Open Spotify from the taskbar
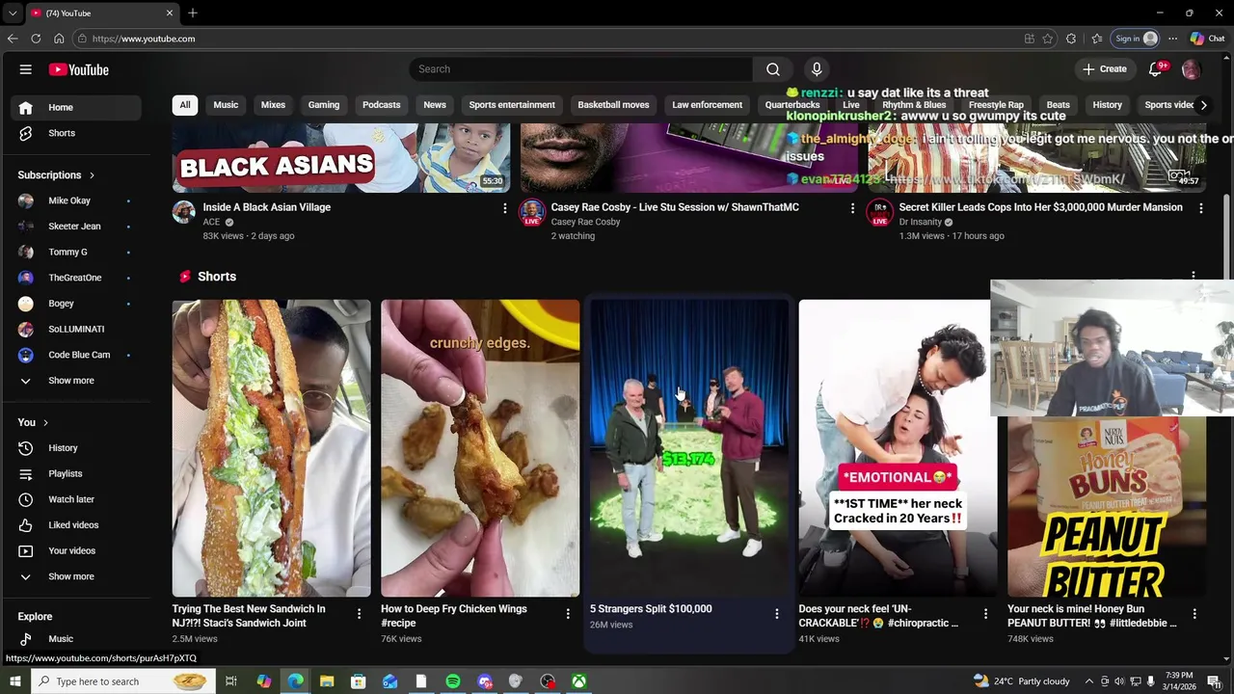This screenshot has width=1234, height=694. coord(453,681)
